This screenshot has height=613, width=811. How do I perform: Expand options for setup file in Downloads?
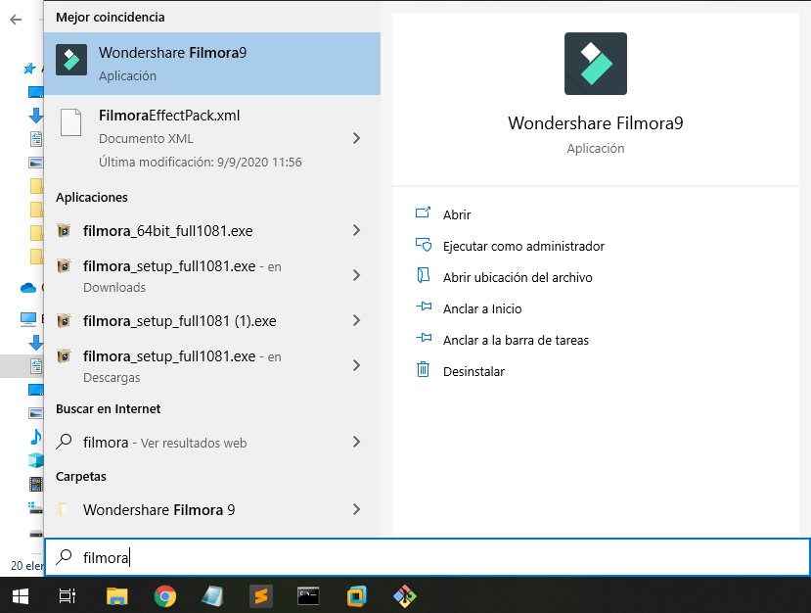(356, 275)
